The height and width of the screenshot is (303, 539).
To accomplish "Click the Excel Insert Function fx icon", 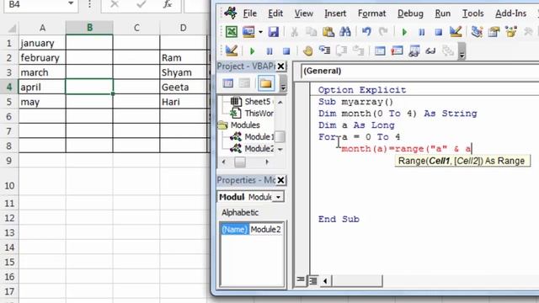I will (x=168, y=4).
